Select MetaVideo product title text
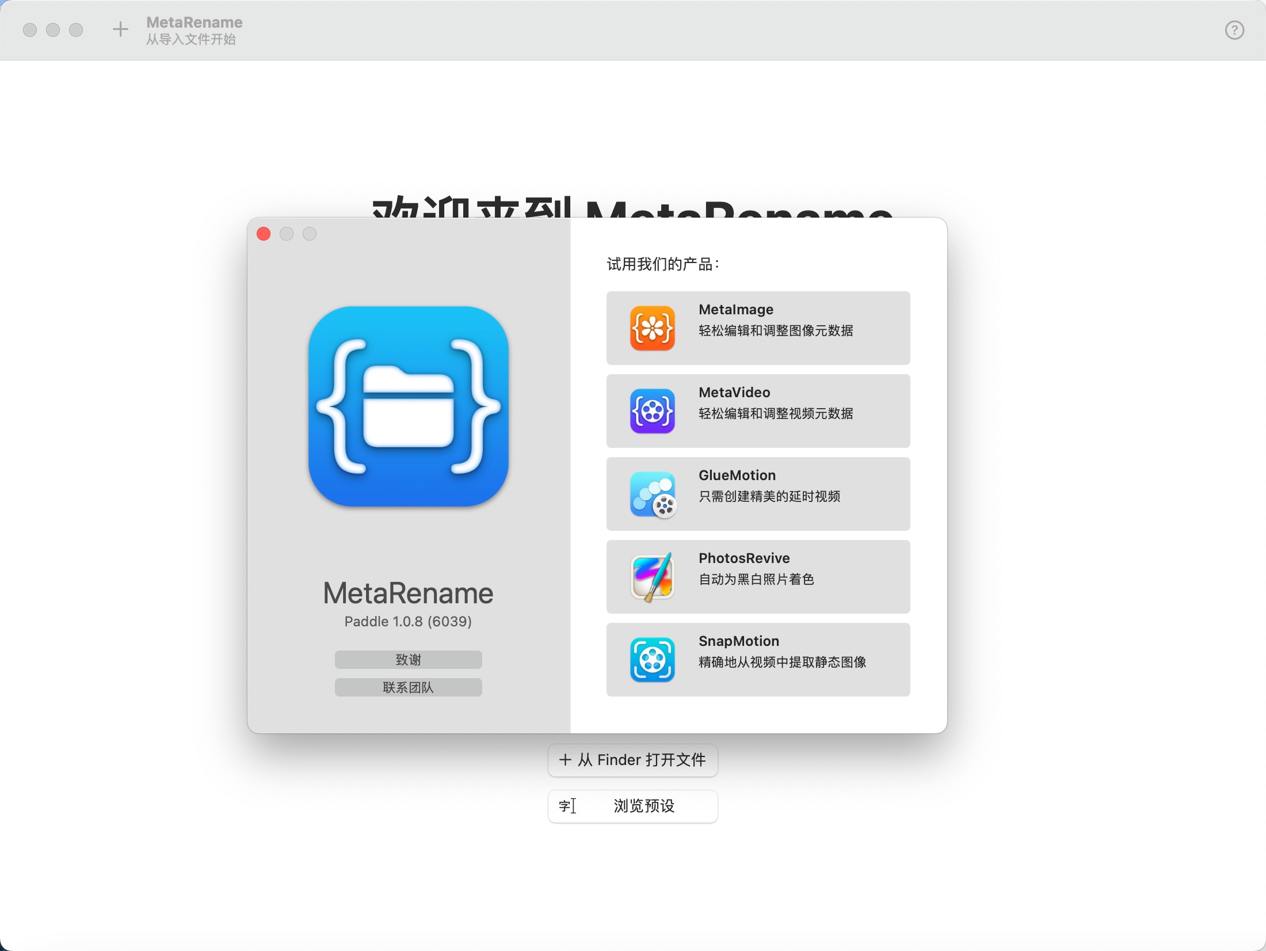 pos(734,393)
